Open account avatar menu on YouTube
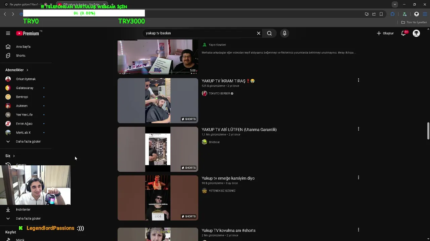This screenshot has width=430, height=241. [416, 33]
